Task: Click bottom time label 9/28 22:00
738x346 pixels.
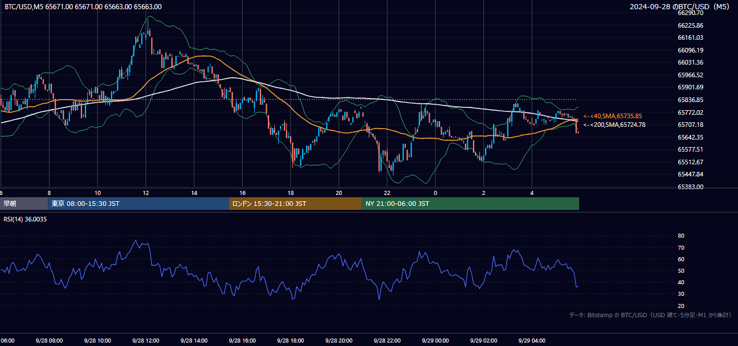Action: click(387, 340)
